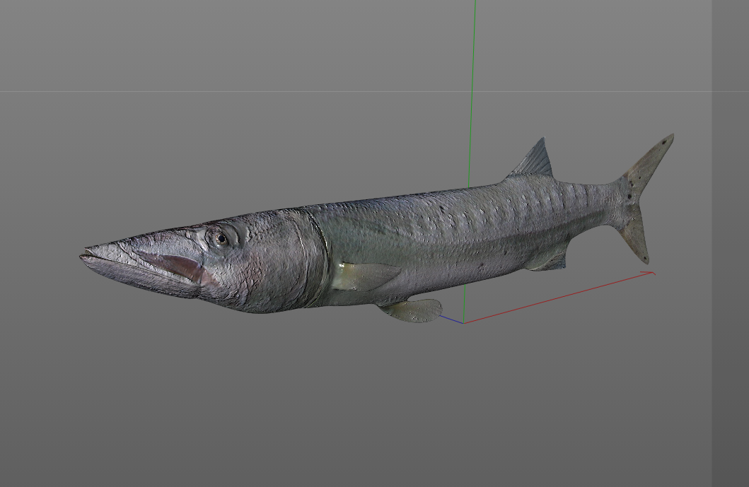Click the blue Z-axis stub at origin
This screenshot has width=749, height=487.
451,319
